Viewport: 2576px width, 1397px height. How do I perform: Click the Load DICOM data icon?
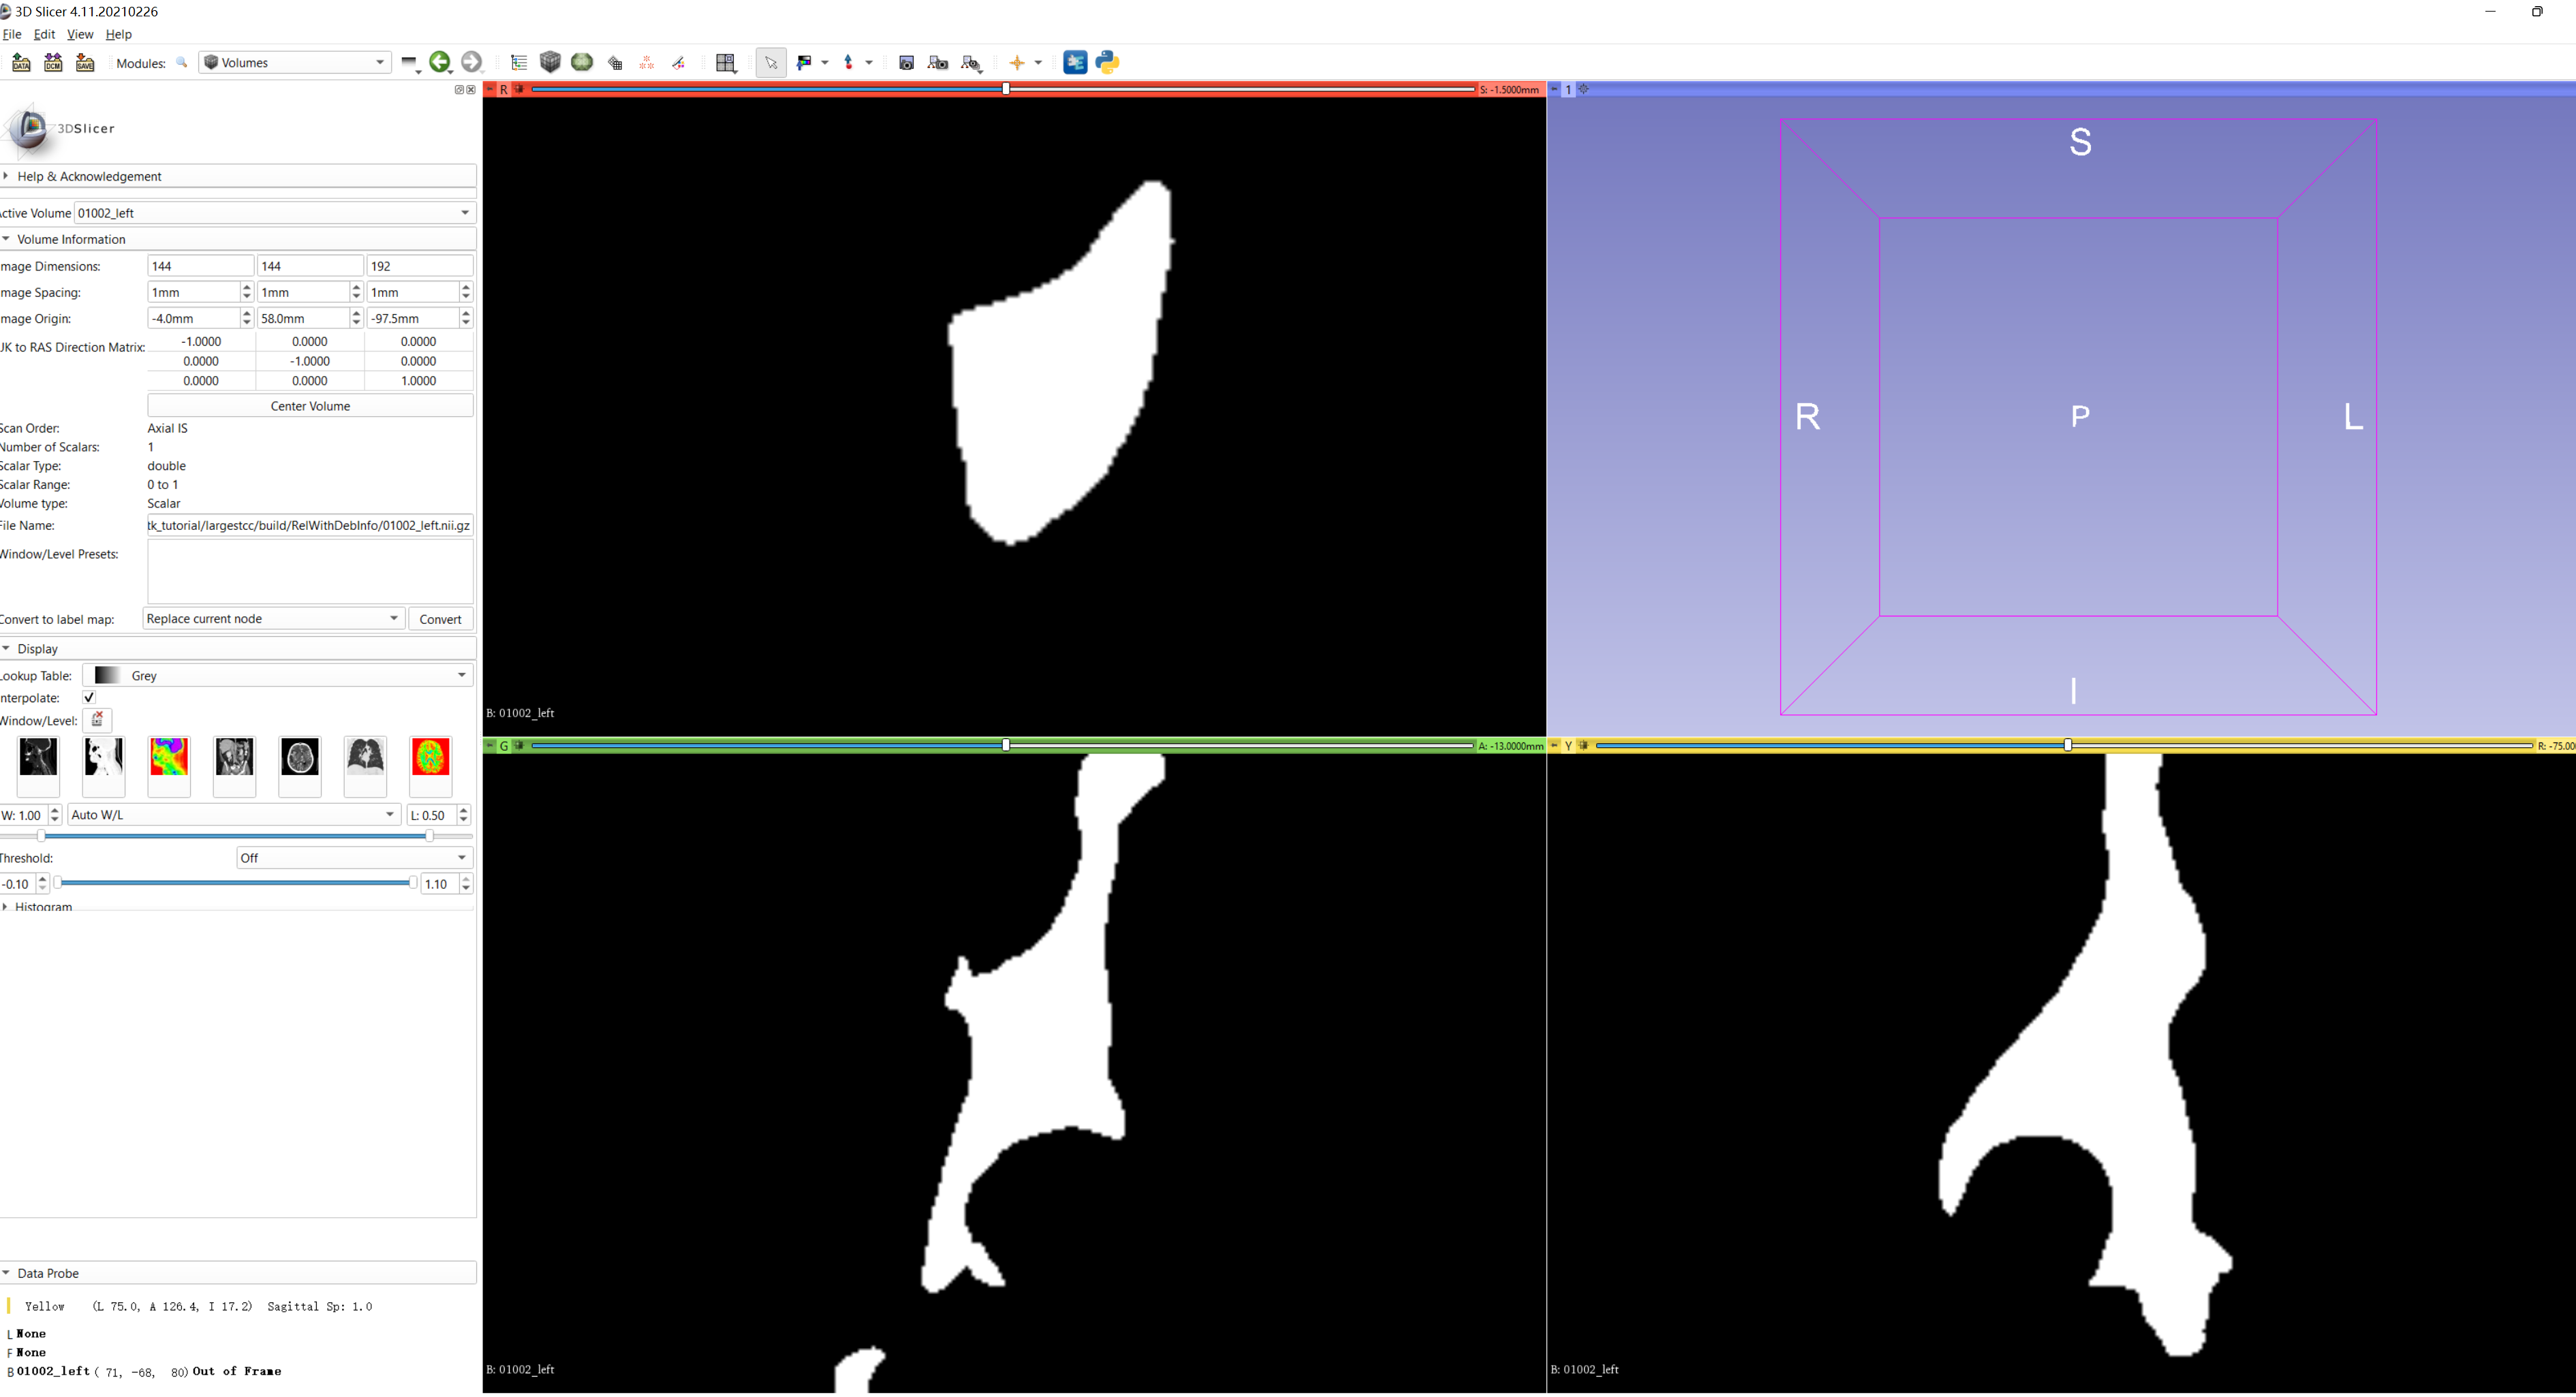point(53,63)
